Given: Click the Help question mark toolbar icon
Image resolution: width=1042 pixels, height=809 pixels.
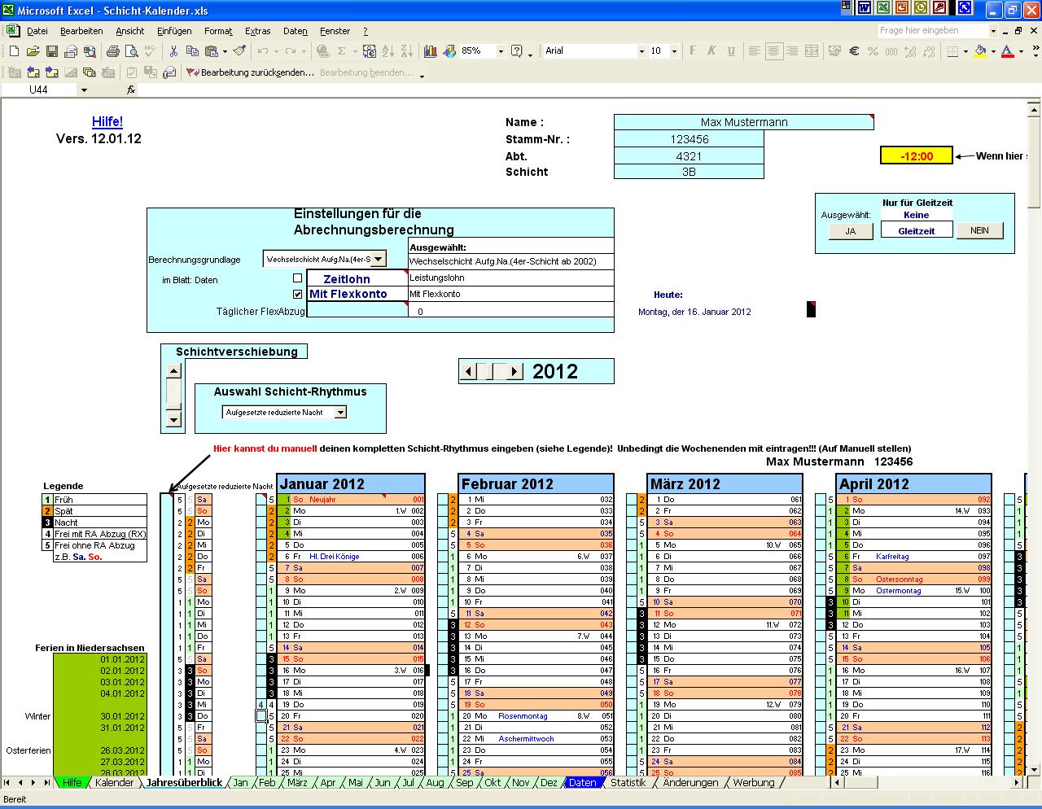Looking at the screenshot, I should [x=516, y=50].
